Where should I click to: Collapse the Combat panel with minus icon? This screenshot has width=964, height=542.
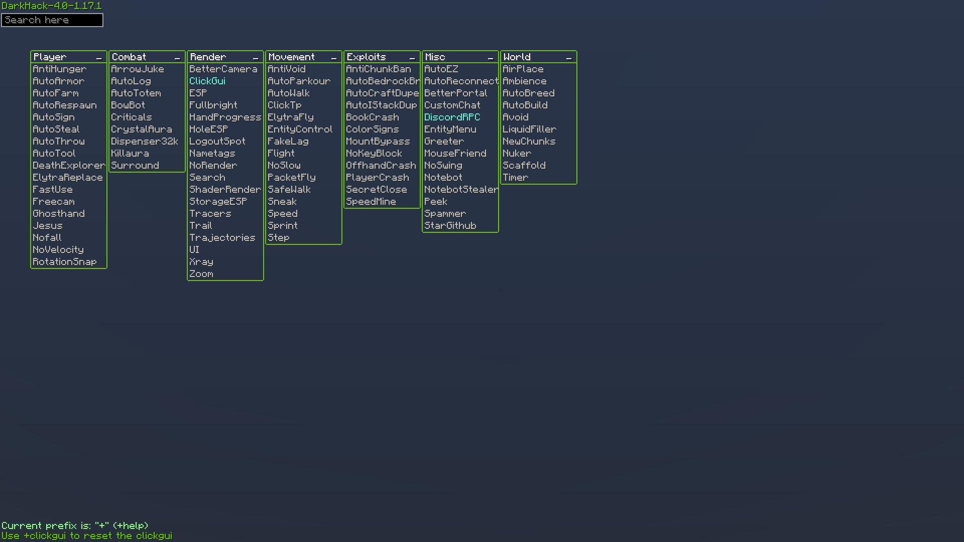click(x=177, y=58)
